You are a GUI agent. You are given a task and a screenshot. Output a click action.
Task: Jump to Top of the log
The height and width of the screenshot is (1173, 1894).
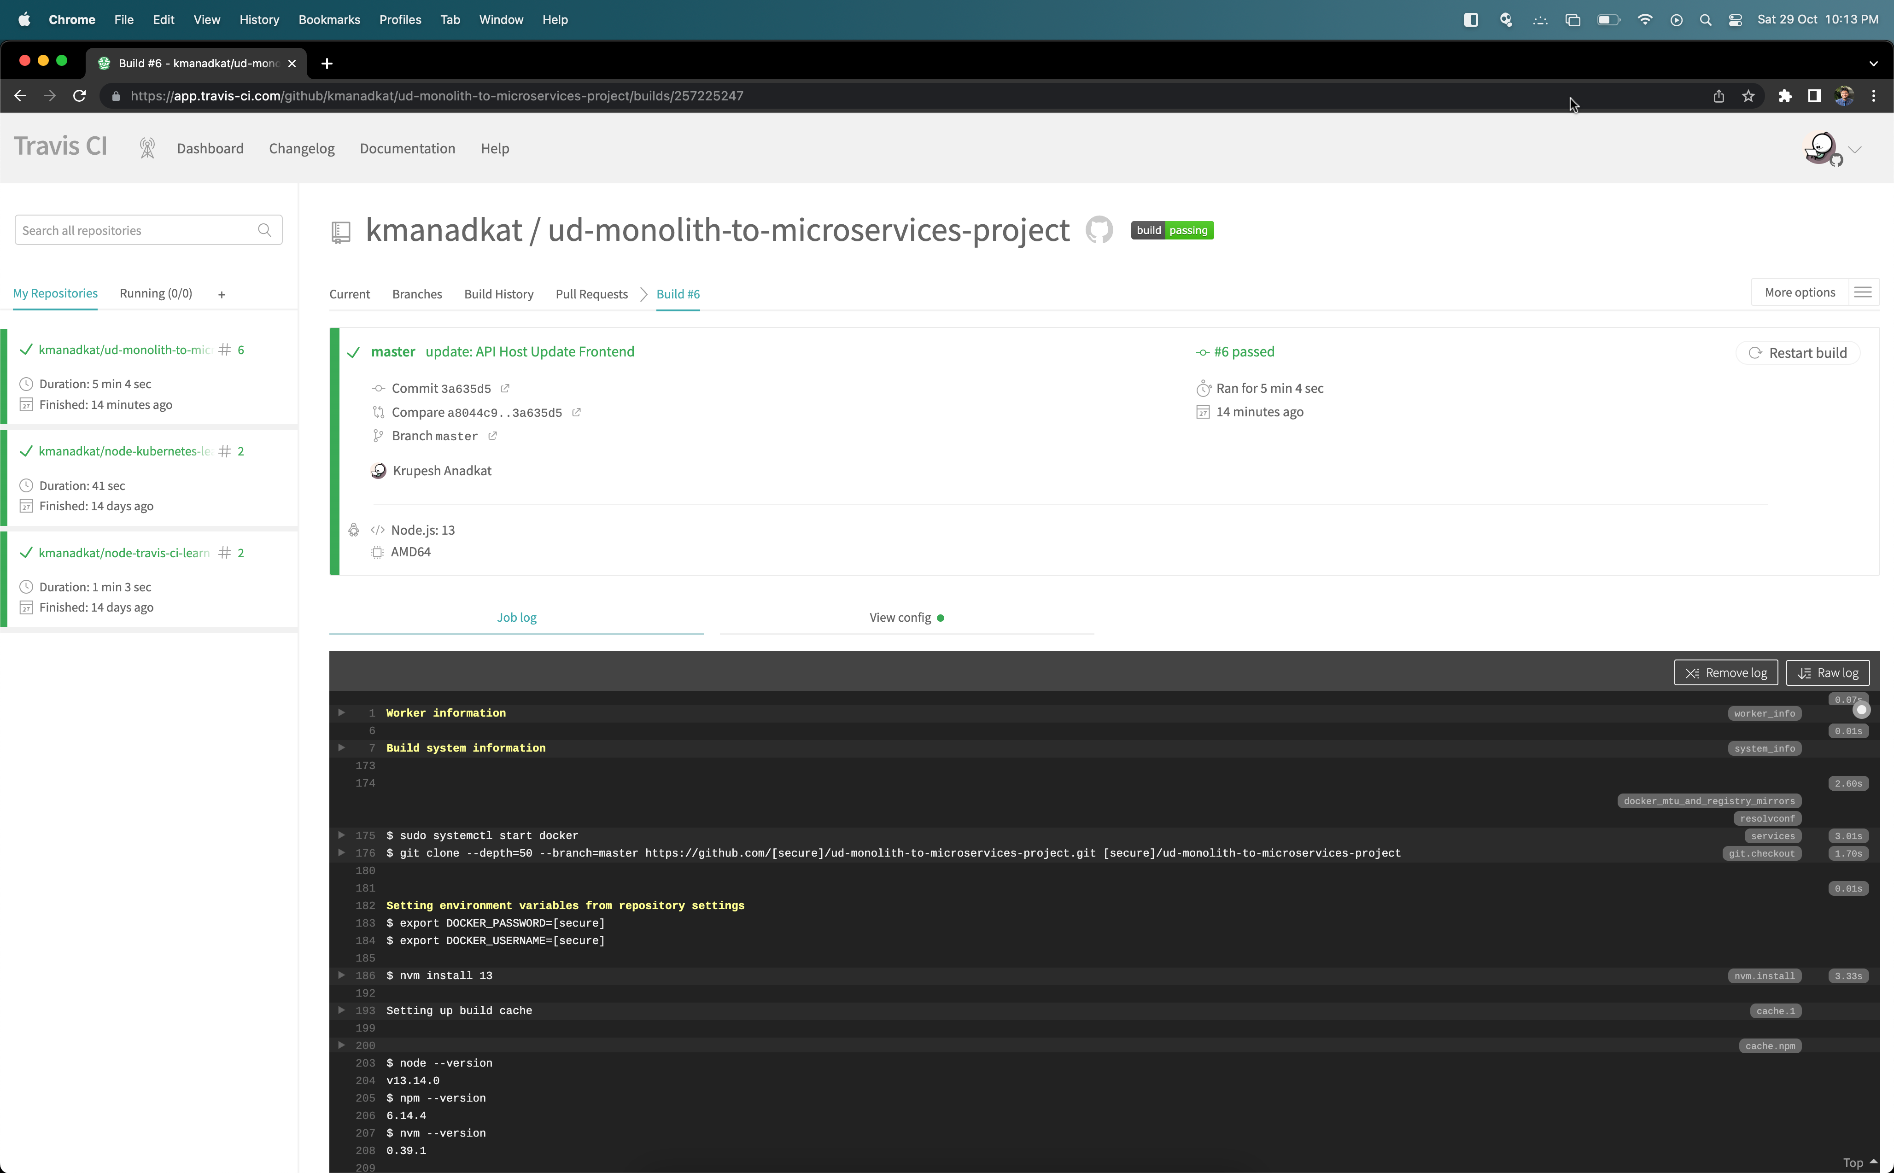click(1859, 1162)
